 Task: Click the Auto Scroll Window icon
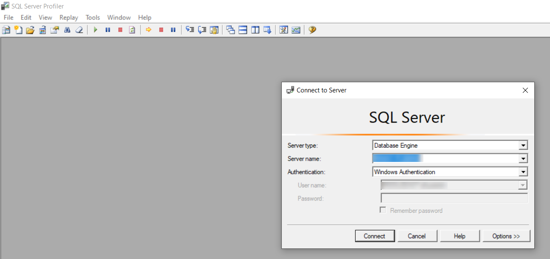267,30
